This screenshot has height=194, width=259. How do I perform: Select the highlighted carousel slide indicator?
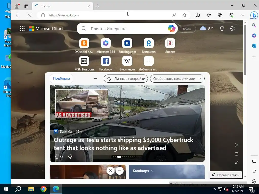[x=119, y=157]
